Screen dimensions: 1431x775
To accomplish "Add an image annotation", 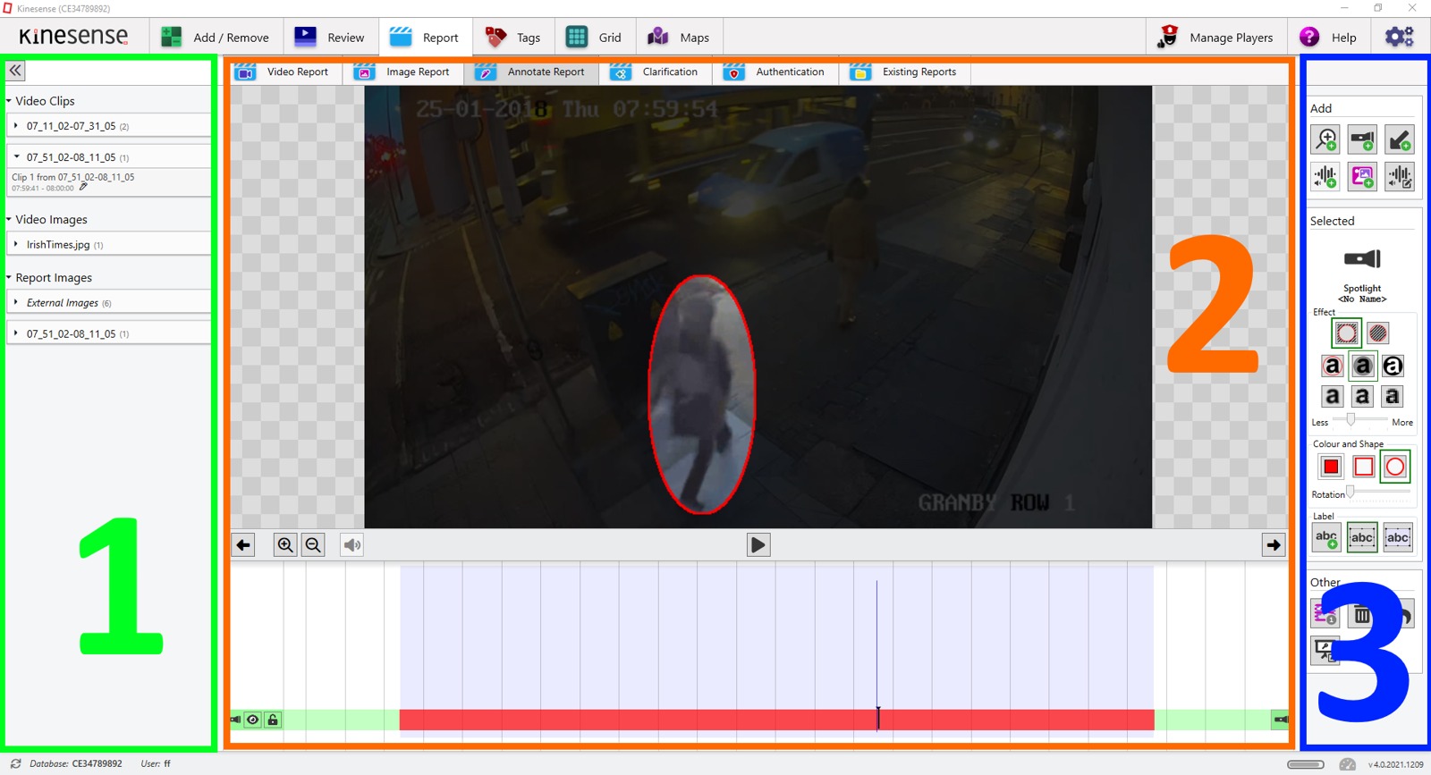I will coord(1362,176).
